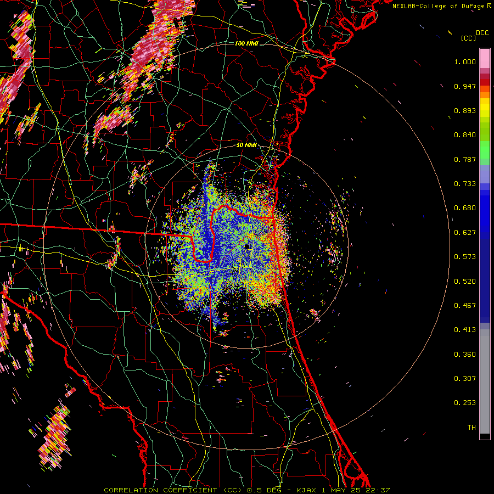This screenshot has width=494, height=494.
Task: Click the 0.787 scale value label
Action: 465,159
